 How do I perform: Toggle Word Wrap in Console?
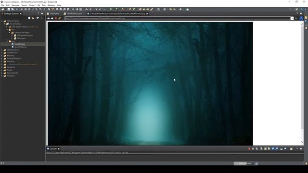coord(269,148)
